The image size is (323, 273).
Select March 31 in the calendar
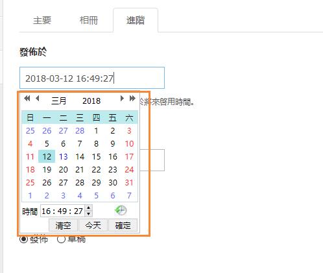point(129,183)
